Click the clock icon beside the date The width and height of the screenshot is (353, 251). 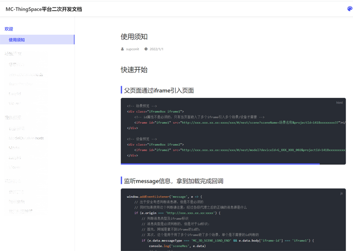coord(146,49)
